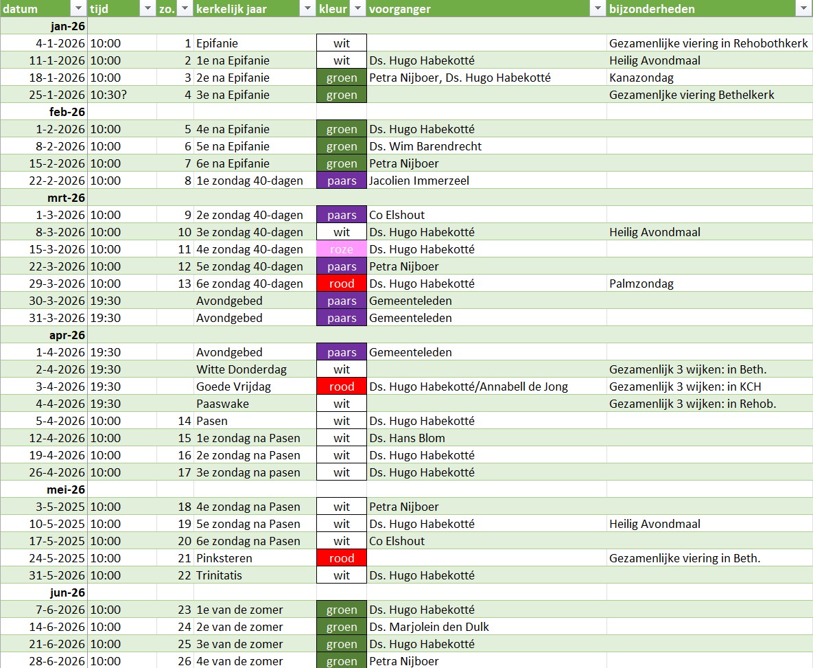Select the Ds. Hans Blom cell
813x668 pixels.
(486, 438)
